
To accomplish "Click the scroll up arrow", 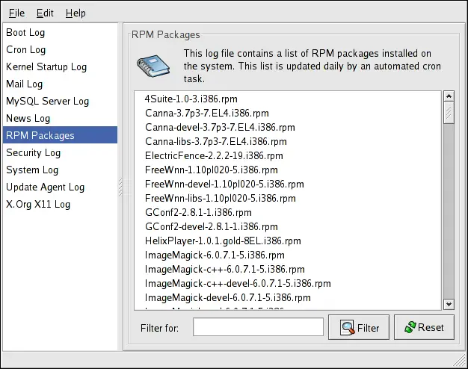I will pos(449,96).
